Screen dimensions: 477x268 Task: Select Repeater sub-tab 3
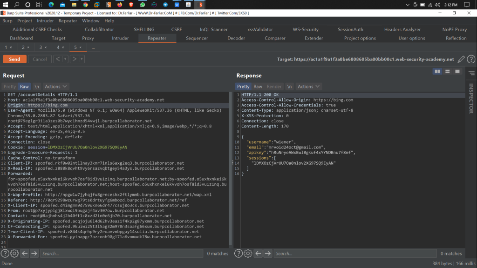41,47
